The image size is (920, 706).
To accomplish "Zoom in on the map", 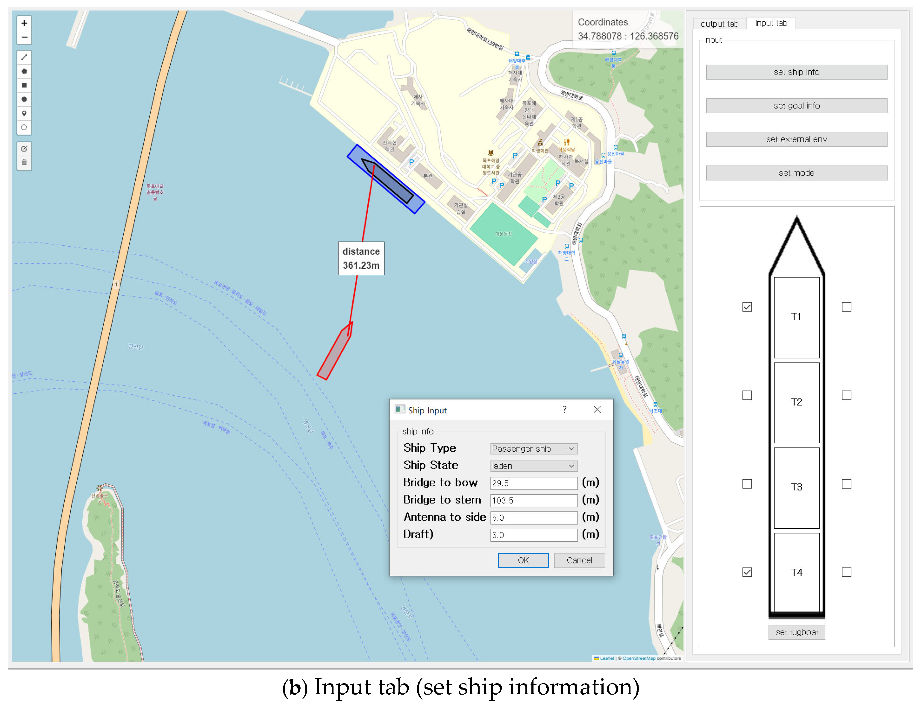I will click(x=24, y=23).
